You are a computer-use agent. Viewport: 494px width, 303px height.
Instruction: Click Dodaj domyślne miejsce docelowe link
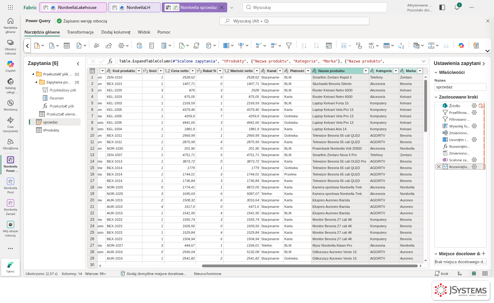[x=153, y=273]
